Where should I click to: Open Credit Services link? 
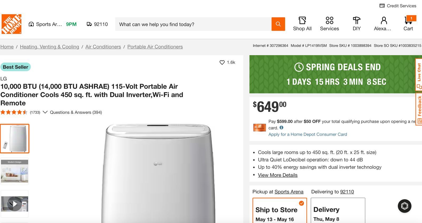click(398, 6)
